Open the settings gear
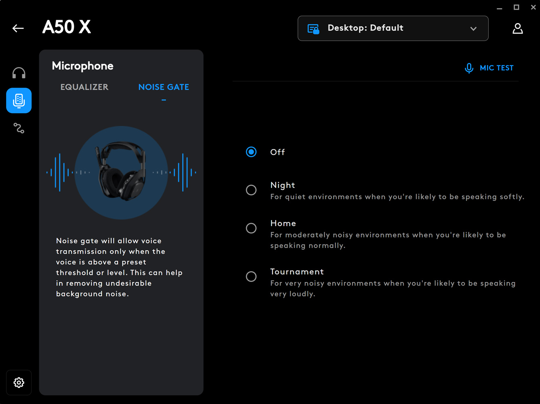 pyautogui.click(x=19, y=383)
